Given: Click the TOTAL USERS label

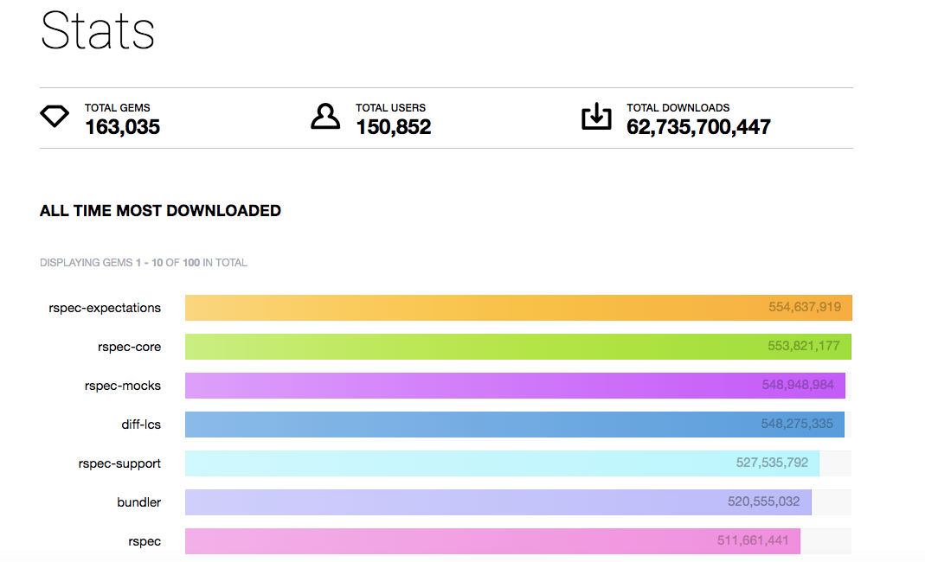Looking at the screenshot, I should point(390,108).
